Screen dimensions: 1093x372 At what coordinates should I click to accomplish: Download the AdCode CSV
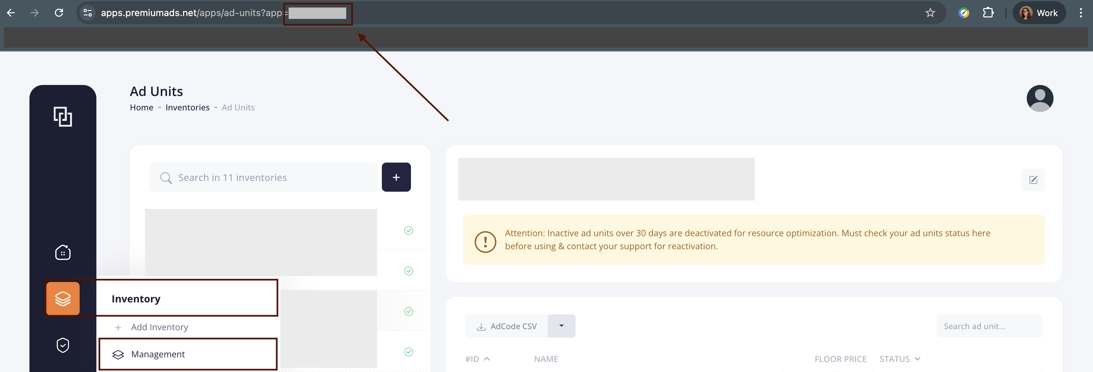pos(507,326)
